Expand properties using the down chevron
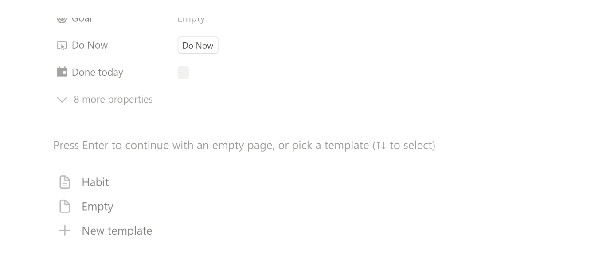 coord(62,100)
